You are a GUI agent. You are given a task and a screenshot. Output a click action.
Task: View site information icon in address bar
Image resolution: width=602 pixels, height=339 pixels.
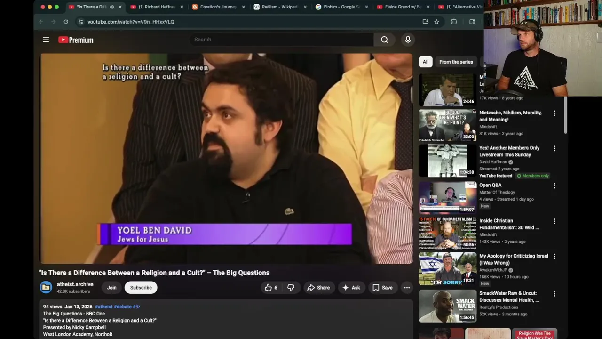(x=80, y=22)
